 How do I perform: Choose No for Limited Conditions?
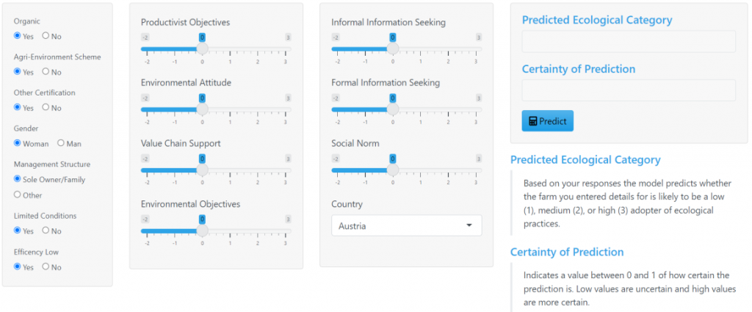(x=46, y=231)
